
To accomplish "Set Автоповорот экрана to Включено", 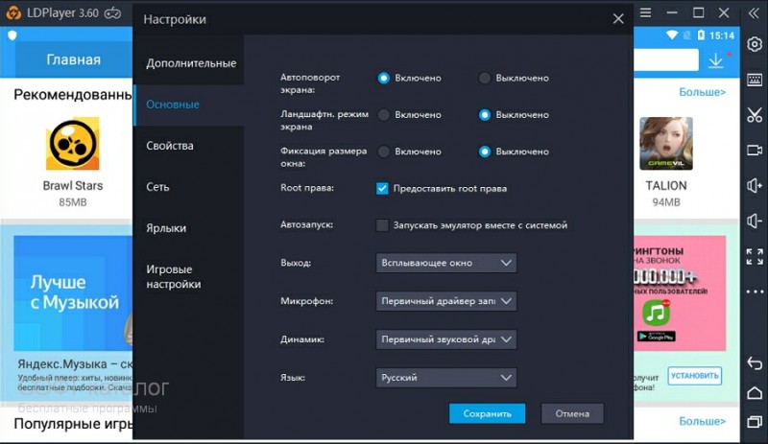I will tap(383, 78).
